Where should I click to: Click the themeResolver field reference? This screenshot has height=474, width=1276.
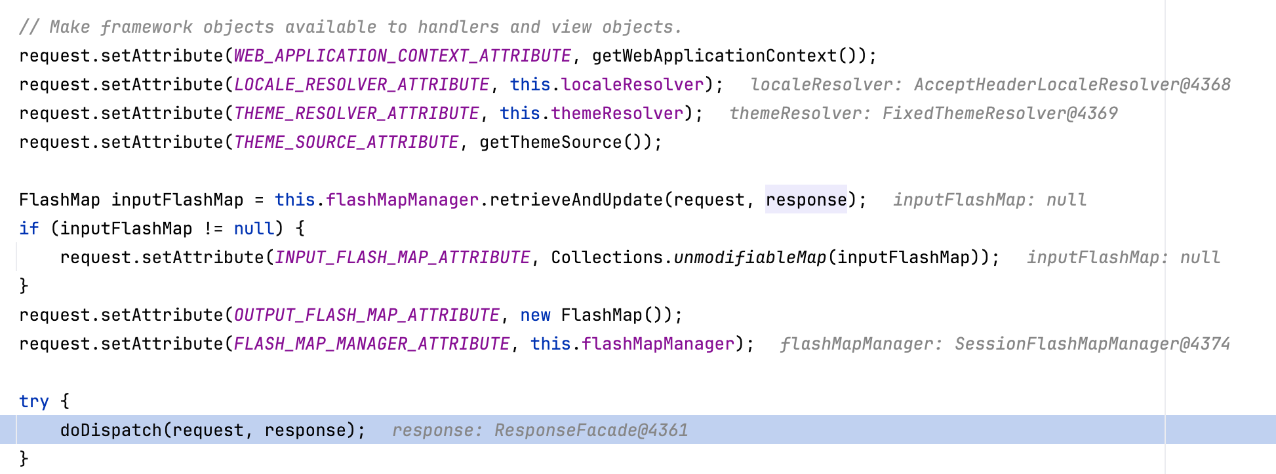coord(617,113)
